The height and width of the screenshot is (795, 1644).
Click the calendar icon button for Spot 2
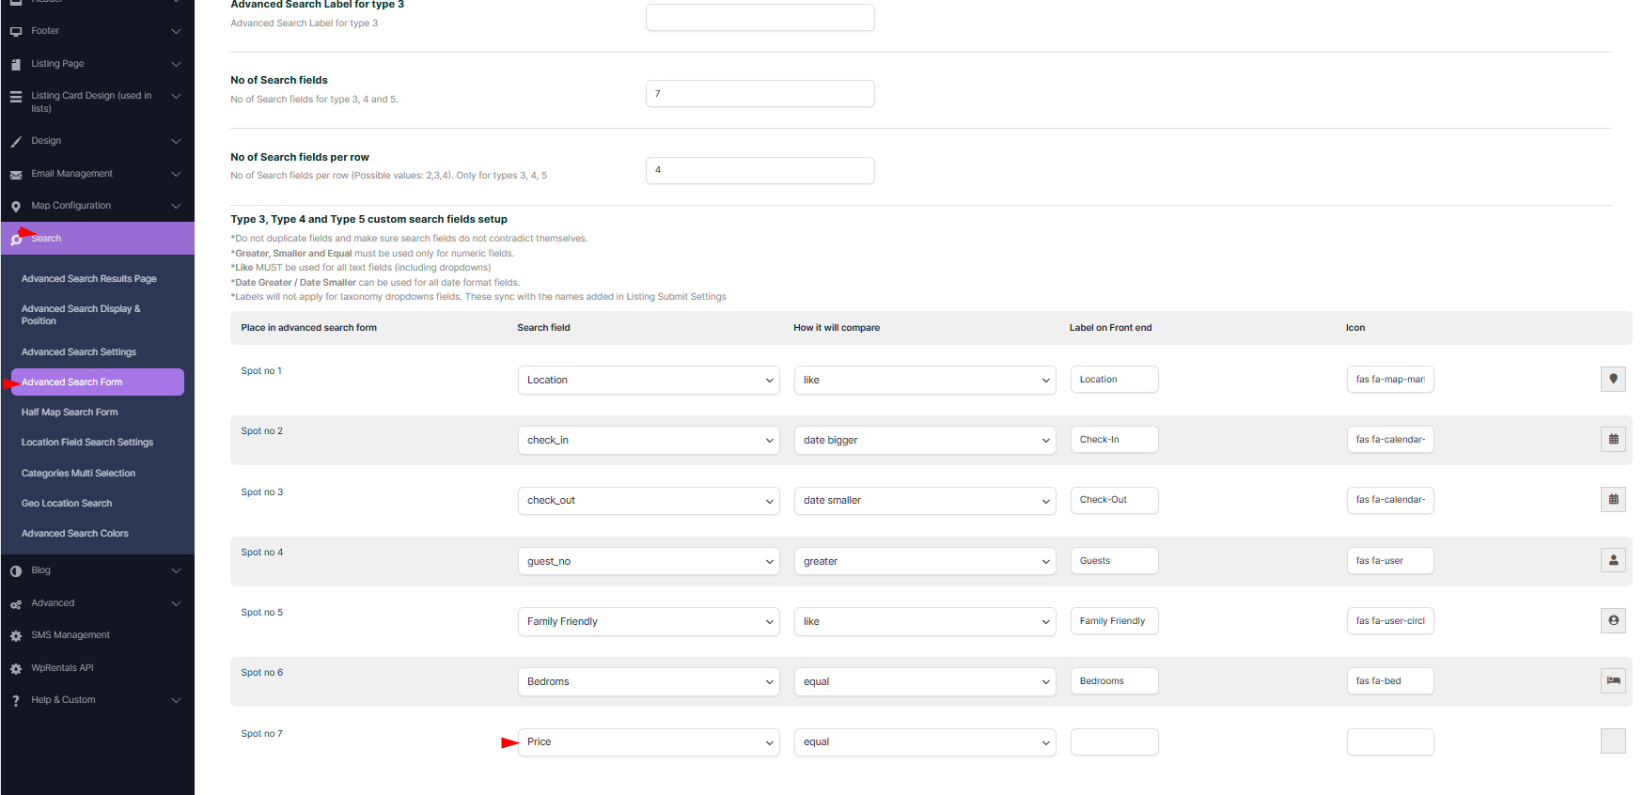click(x=1612, y=440)
